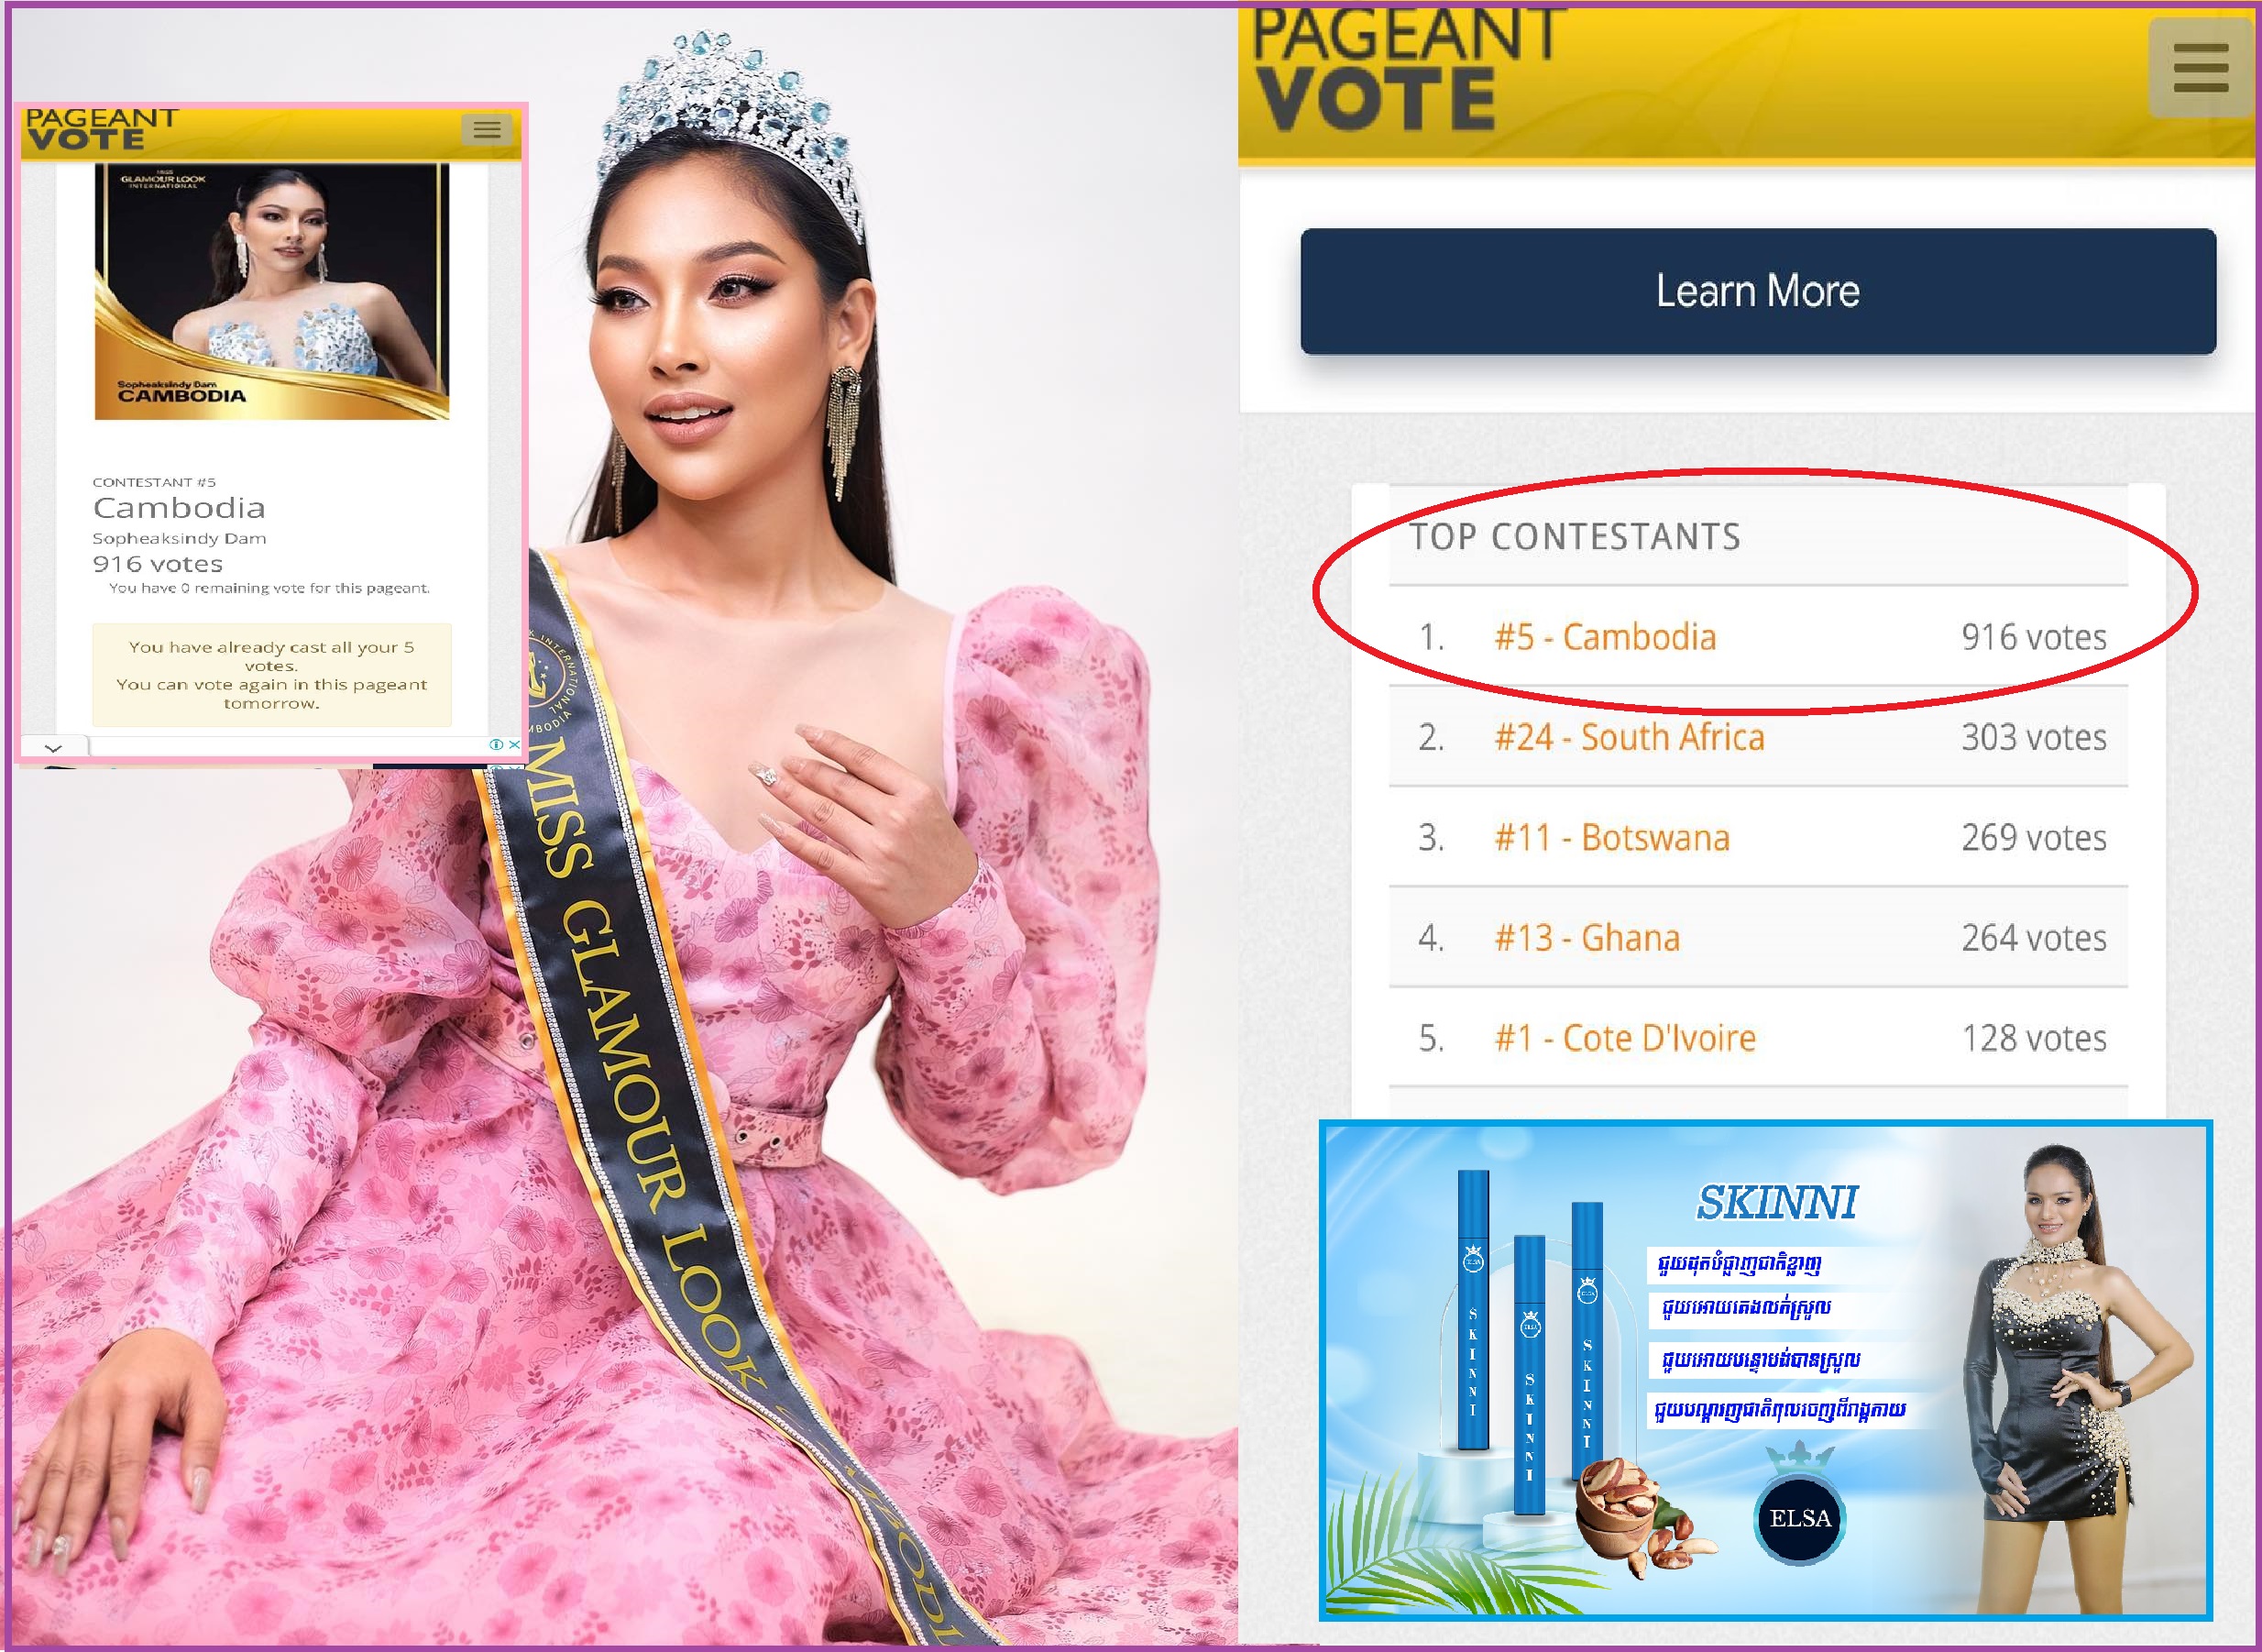Click the large Pageant Vote logo
Viewport: 2262px width, 1652px height.
click(x=1406, y=68)
